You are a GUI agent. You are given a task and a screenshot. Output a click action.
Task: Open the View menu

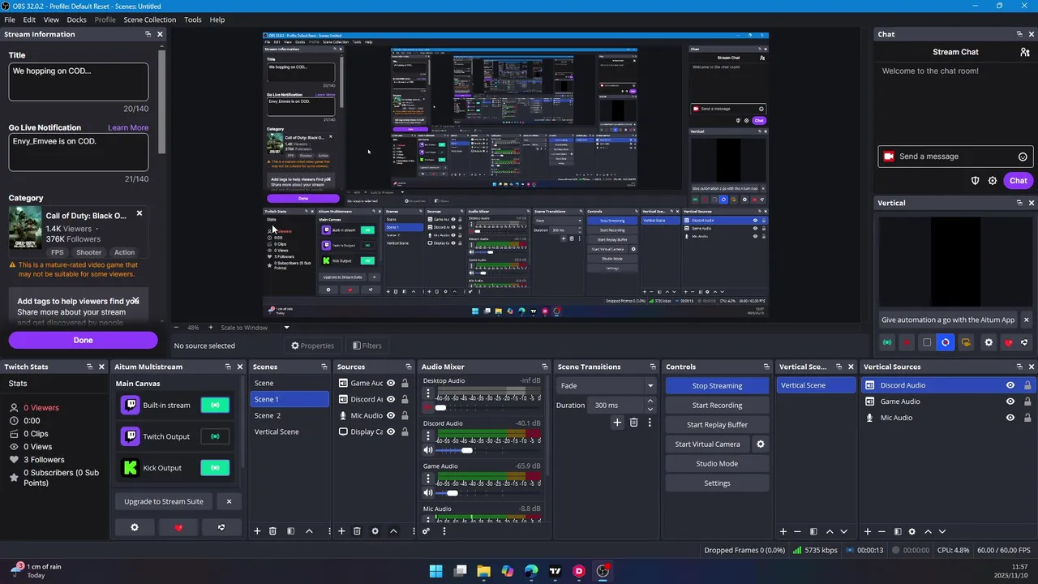(x=51, y=19)
